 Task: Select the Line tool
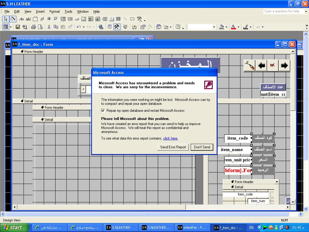[x=125, y=19]
